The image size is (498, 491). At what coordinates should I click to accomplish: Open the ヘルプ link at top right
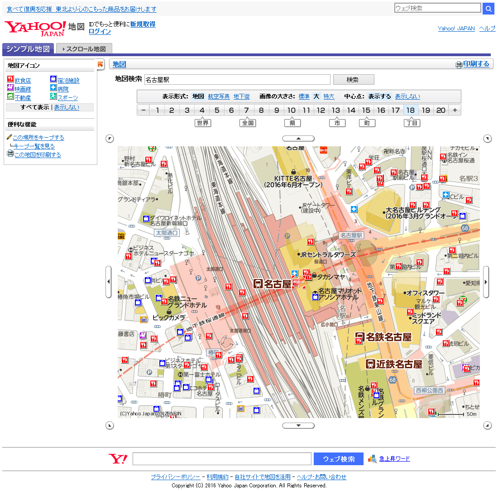coord(487,28)
